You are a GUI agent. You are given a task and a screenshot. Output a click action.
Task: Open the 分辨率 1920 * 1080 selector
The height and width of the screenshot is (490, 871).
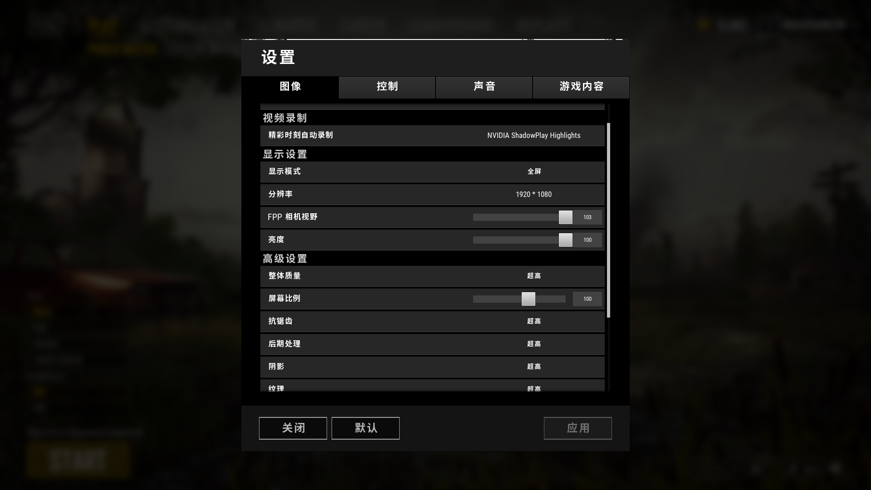[x=534, y=195]
